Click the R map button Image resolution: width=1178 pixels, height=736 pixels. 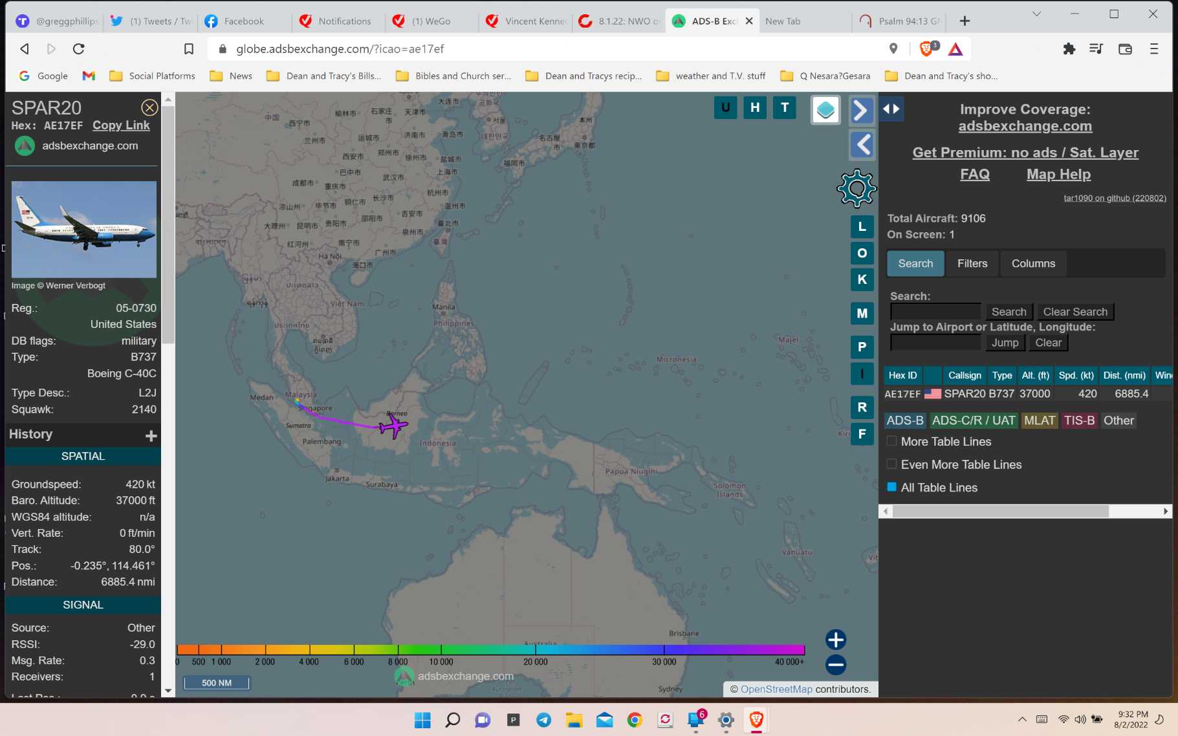pos(862,407)
